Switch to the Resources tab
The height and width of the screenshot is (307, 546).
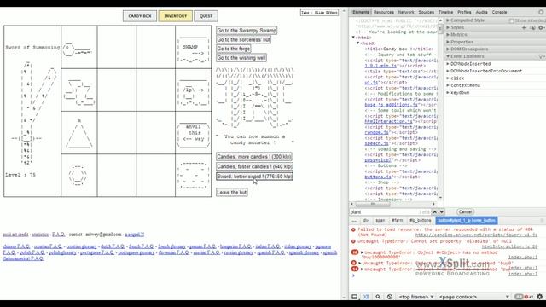pos(383,12)
